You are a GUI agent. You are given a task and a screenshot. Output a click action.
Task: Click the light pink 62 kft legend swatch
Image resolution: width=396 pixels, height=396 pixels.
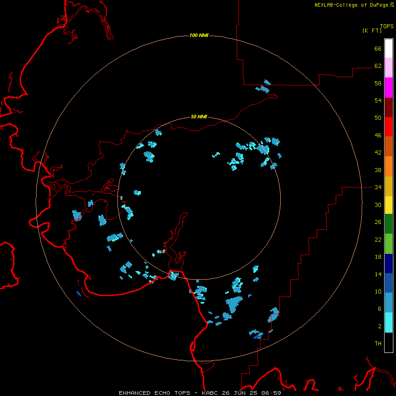[x=389, y=67]
